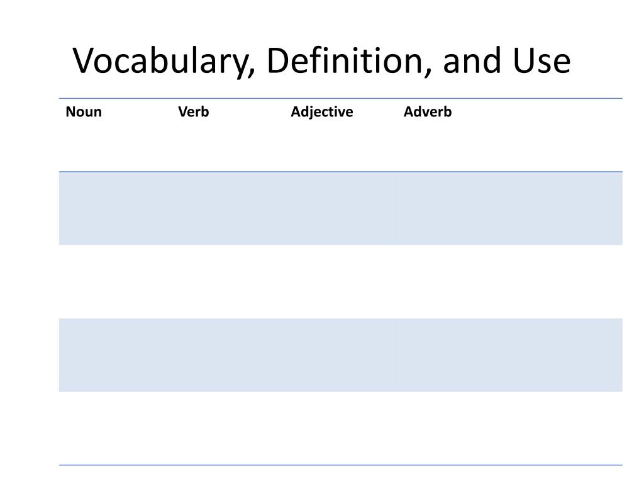Select Adverb cell in second shaded row

click(509, 355)
